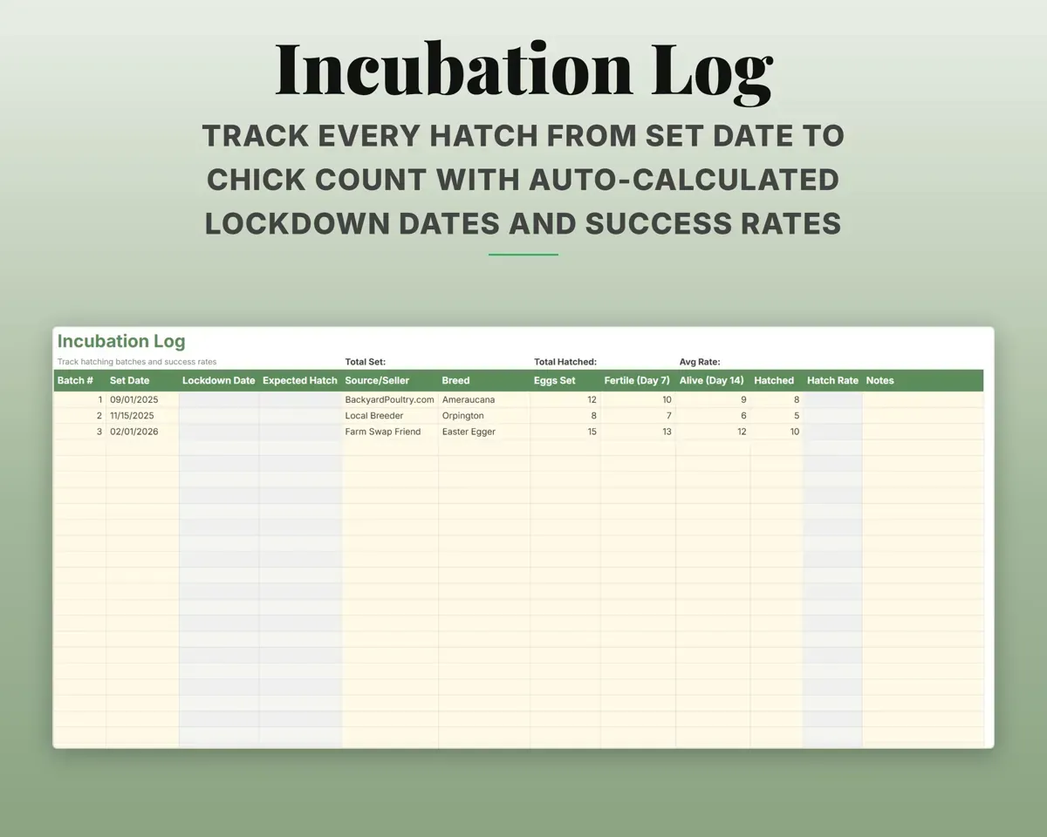
Task: Select the 'Local Breeder' source cell
Action: coord(390,416)
